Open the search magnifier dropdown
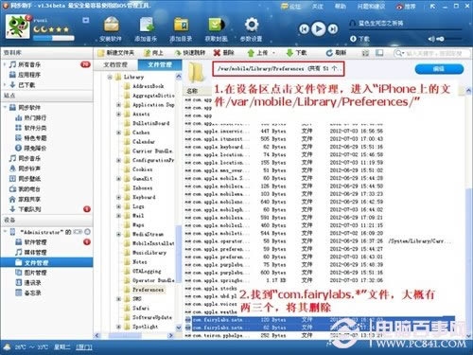The height and width of the screenshot is (355, 473). point(400,53)
